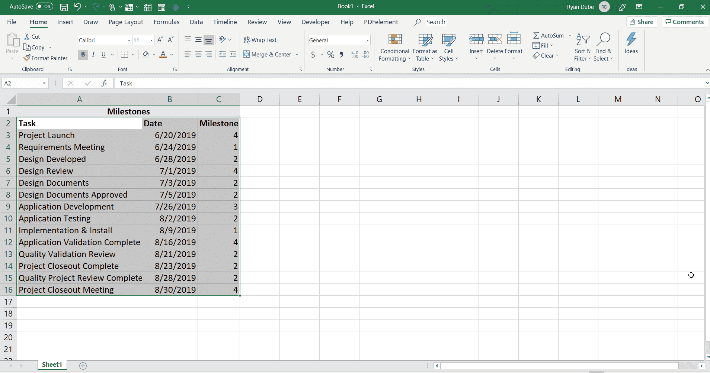The image size is (710, 373).
Task: Click the Ideas lightning icon
Action: [631, 39]
